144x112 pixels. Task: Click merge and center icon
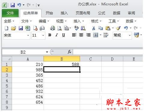(x=96, y=35)
